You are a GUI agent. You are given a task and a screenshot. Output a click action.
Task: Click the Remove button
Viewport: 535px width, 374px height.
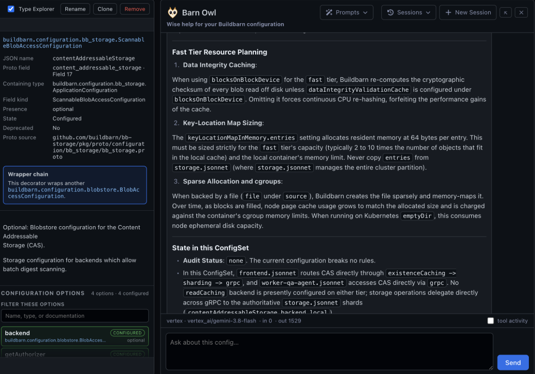pyautogui.click(x=135, y=9)
